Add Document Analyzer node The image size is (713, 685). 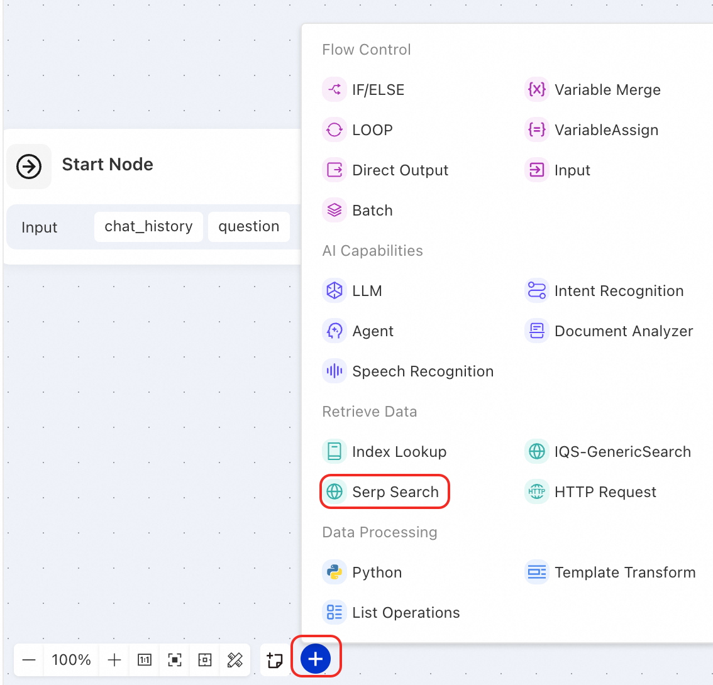click(x=609, y=331)
